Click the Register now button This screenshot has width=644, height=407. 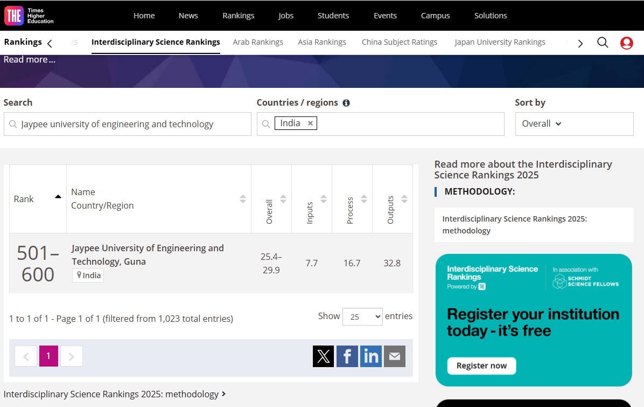481,366
